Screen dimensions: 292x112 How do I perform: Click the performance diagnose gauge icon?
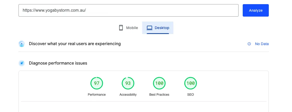coord(22,63)
